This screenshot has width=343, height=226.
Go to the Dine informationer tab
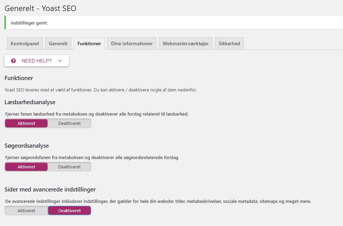pos(132,43)
